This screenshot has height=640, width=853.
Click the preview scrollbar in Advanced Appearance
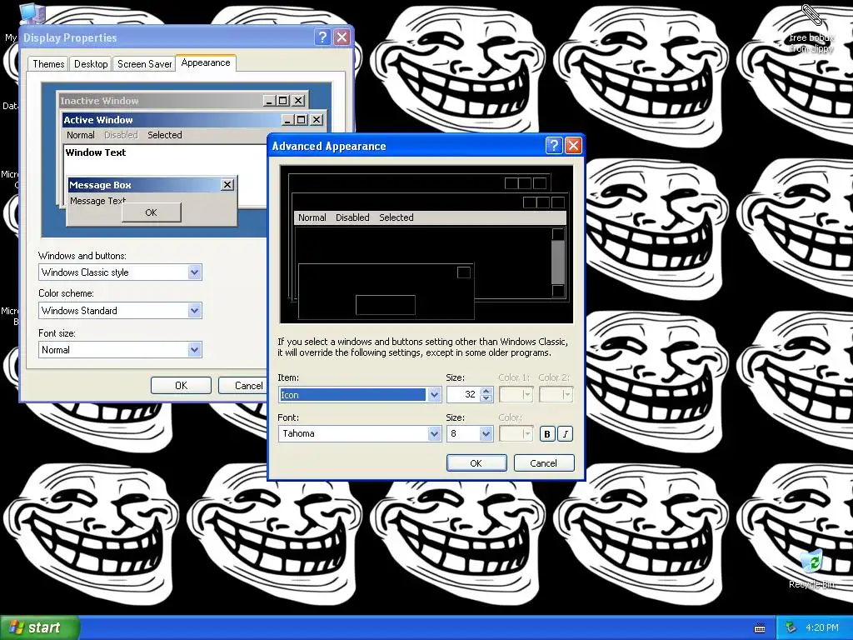pos(557,262)
